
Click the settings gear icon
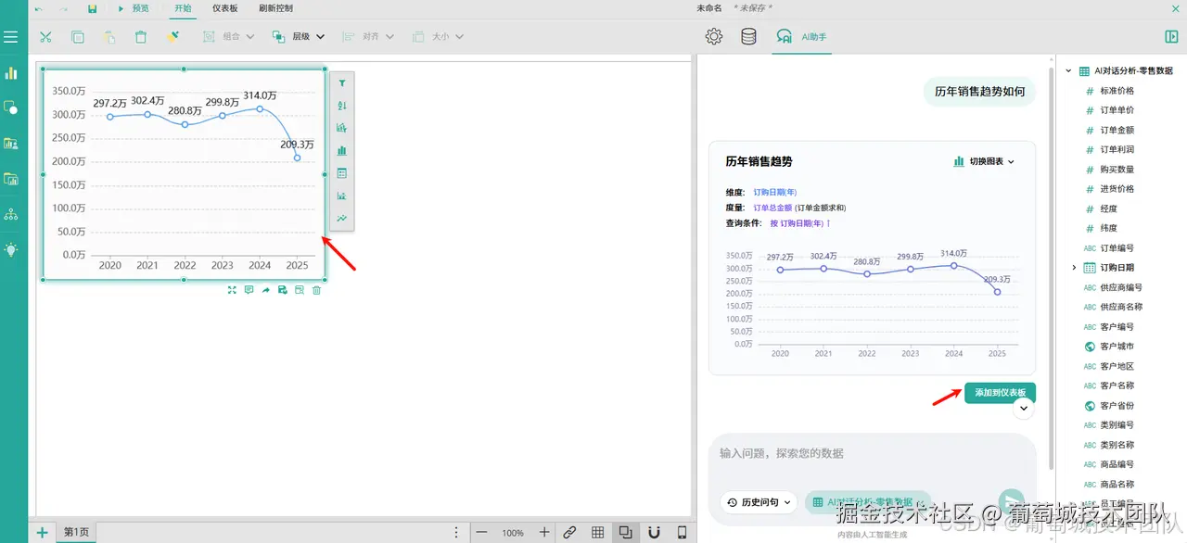712,36
